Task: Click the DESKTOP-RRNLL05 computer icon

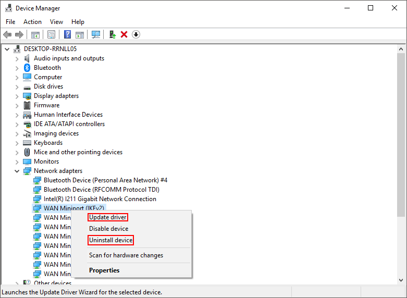Action: (17, 49)
